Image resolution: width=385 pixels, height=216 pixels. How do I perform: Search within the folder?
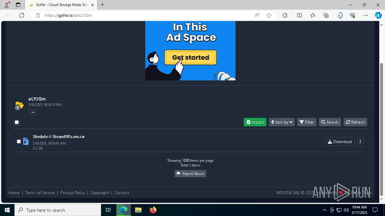pyautogui.click(x=330, y=122)
